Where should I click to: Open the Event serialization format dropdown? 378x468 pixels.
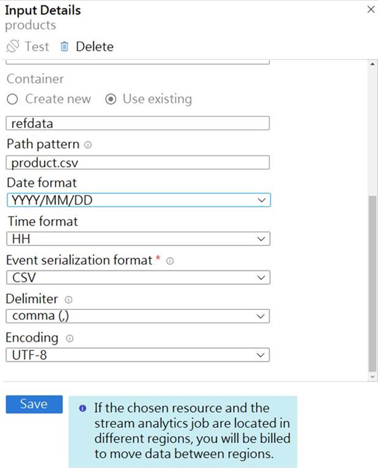pyautogui.click(x=138, y=277)
